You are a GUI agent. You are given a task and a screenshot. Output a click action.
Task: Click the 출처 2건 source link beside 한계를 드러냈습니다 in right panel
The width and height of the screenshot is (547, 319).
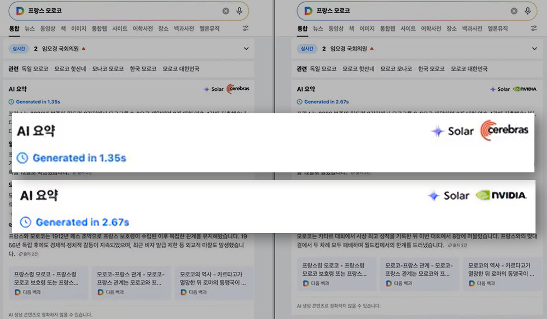tap(457, 245)
